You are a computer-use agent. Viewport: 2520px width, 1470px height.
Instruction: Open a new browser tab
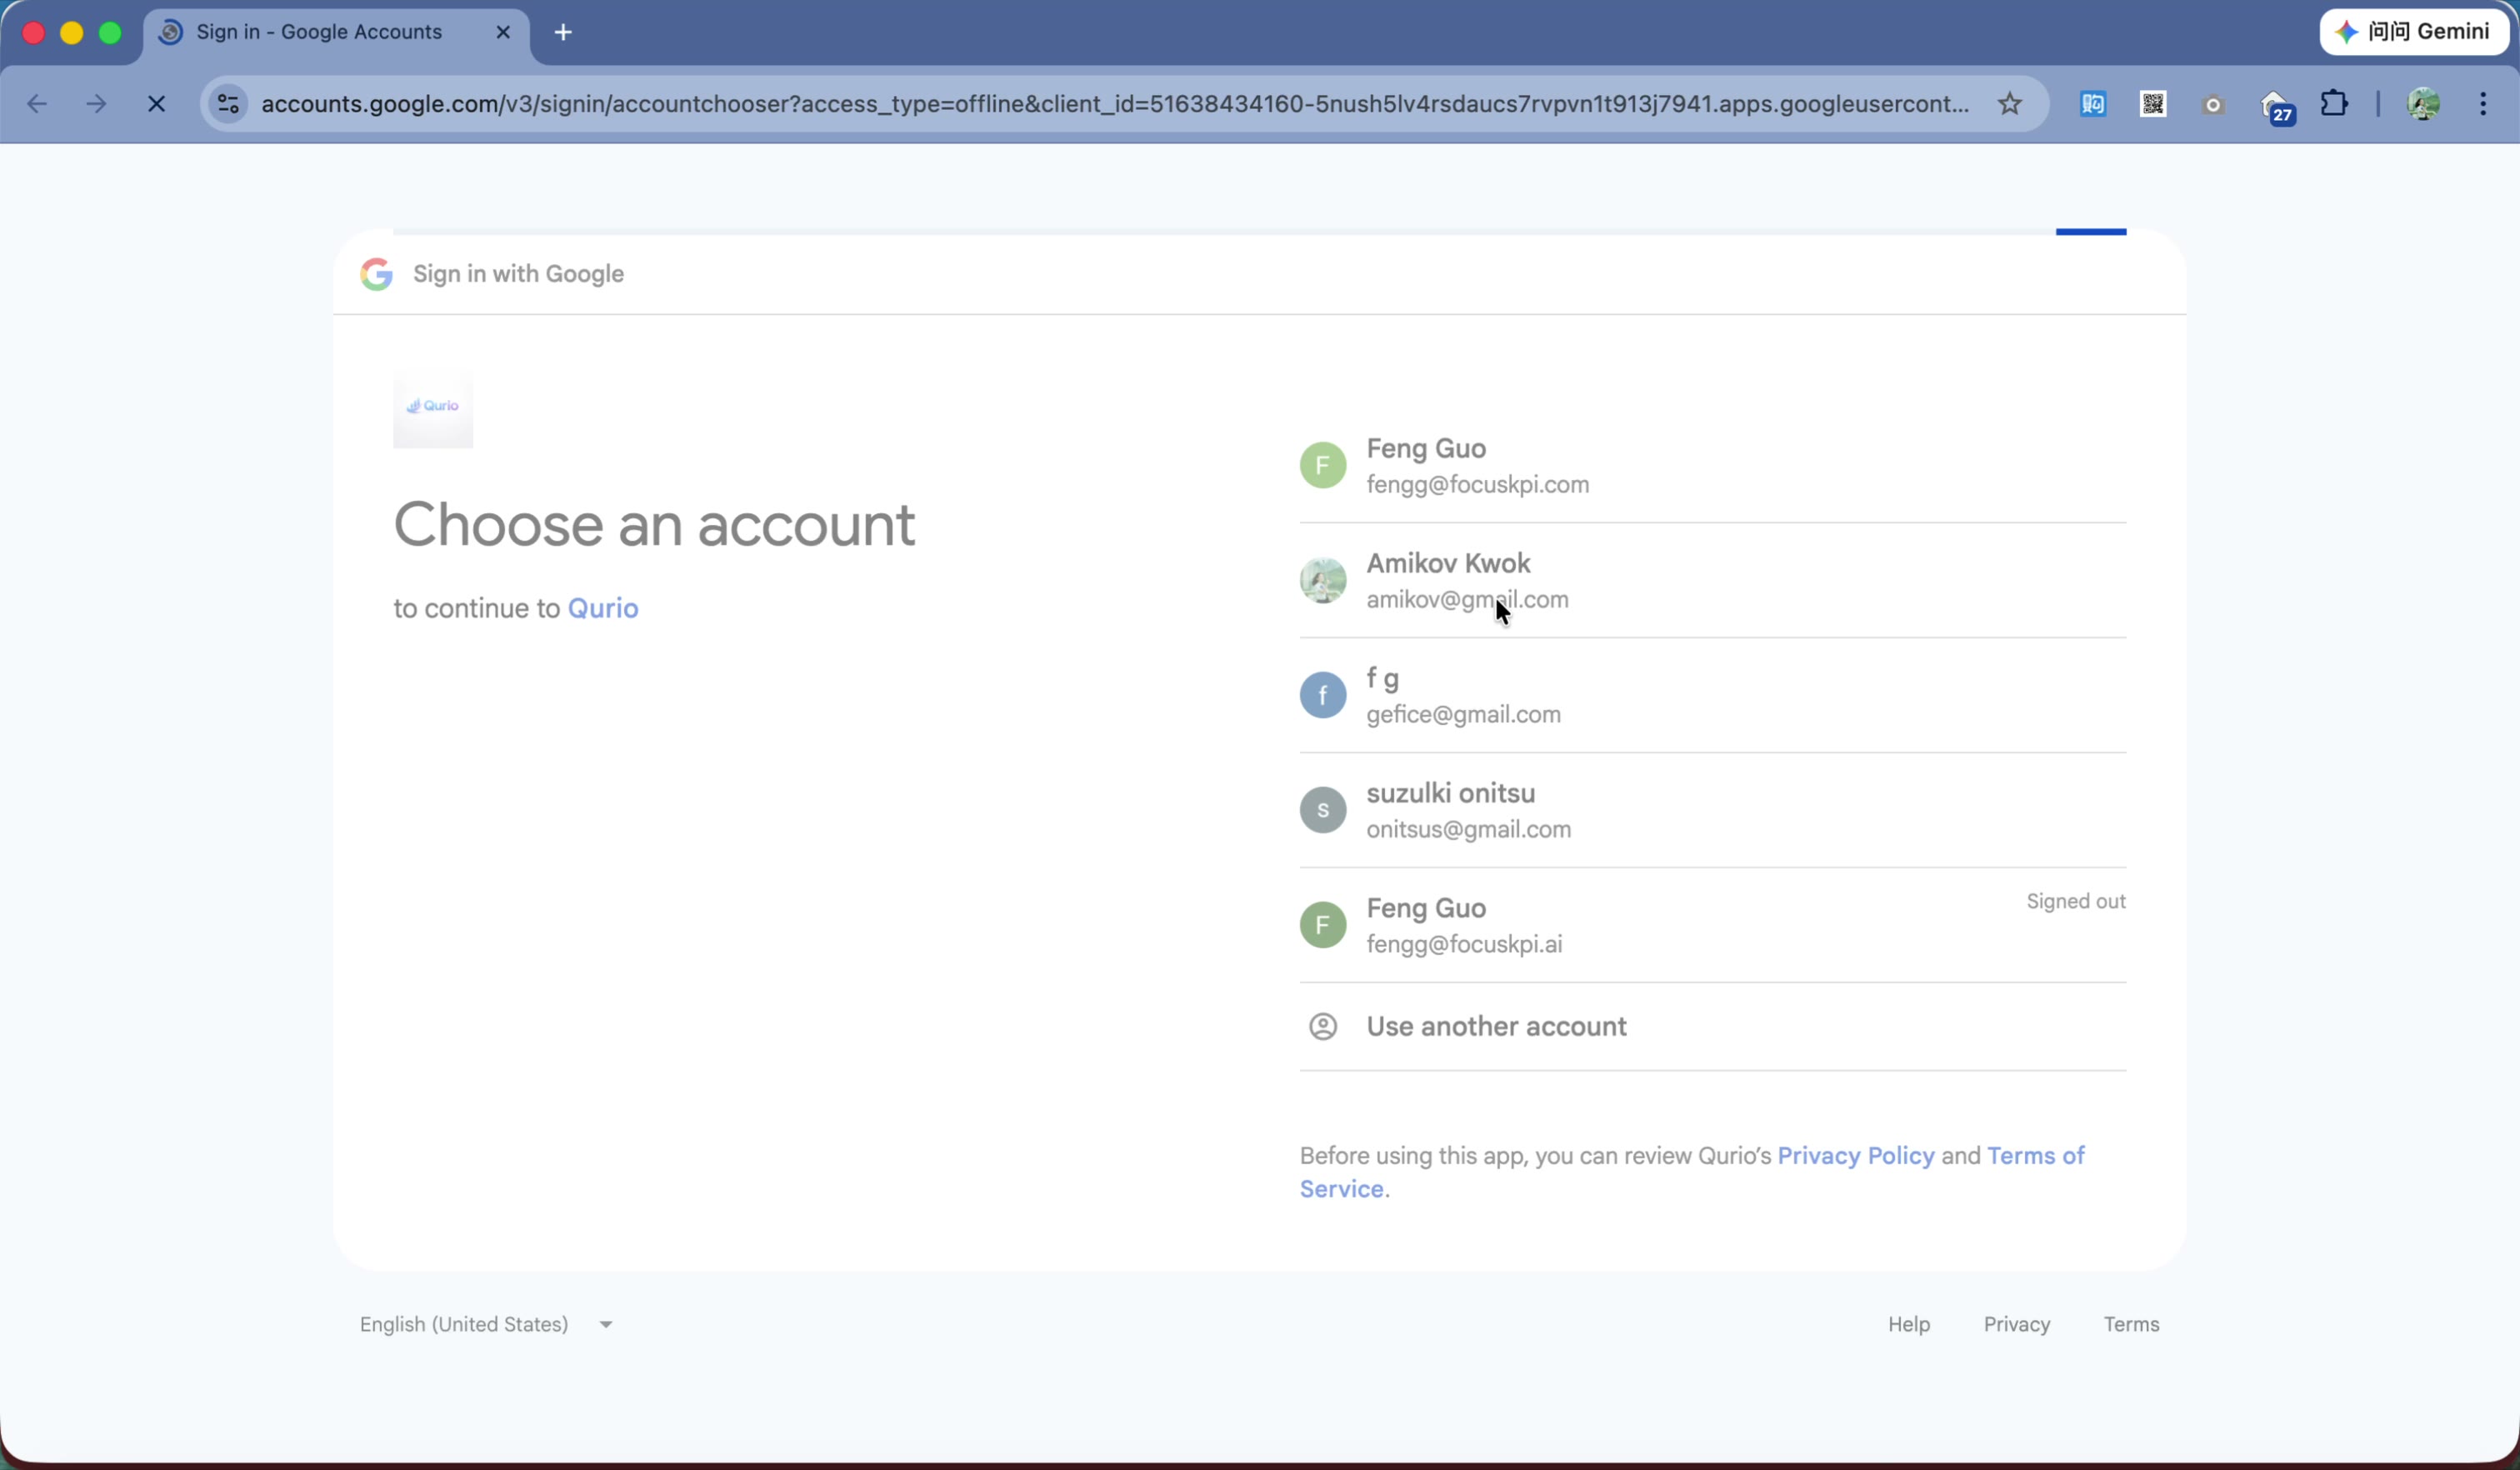click(563, 31)
